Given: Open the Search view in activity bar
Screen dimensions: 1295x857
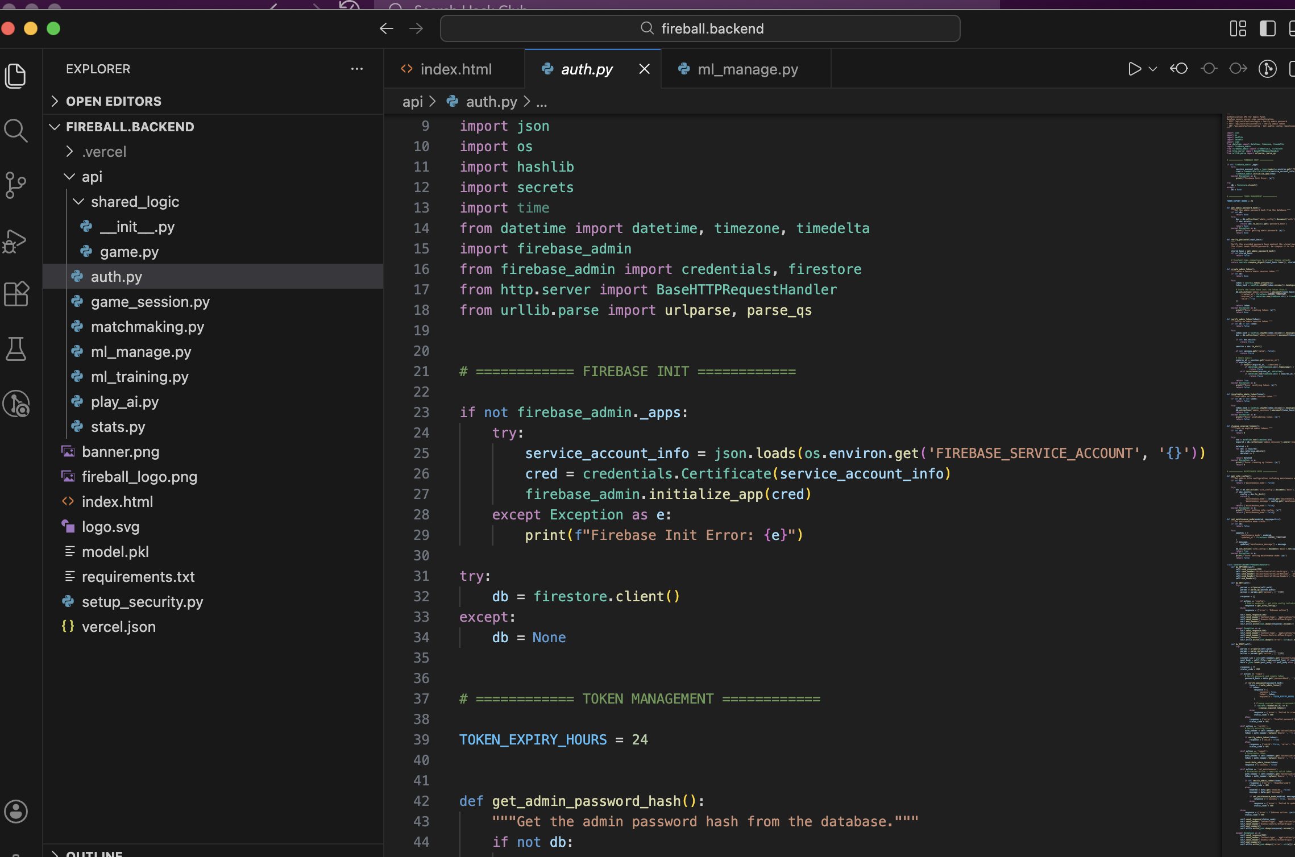Looking at the screenshot, I should point(15,131).
